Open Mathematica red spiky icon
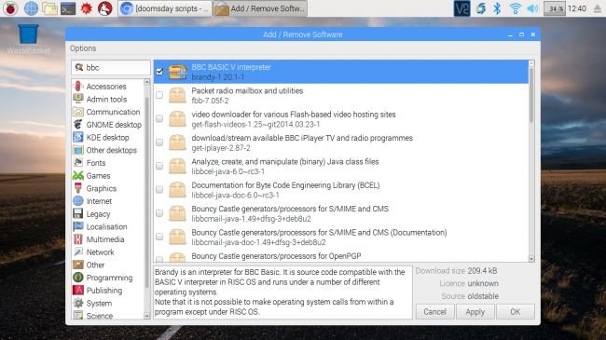The height and width of the screenshot is (340, 606). (x=86, y=8)
